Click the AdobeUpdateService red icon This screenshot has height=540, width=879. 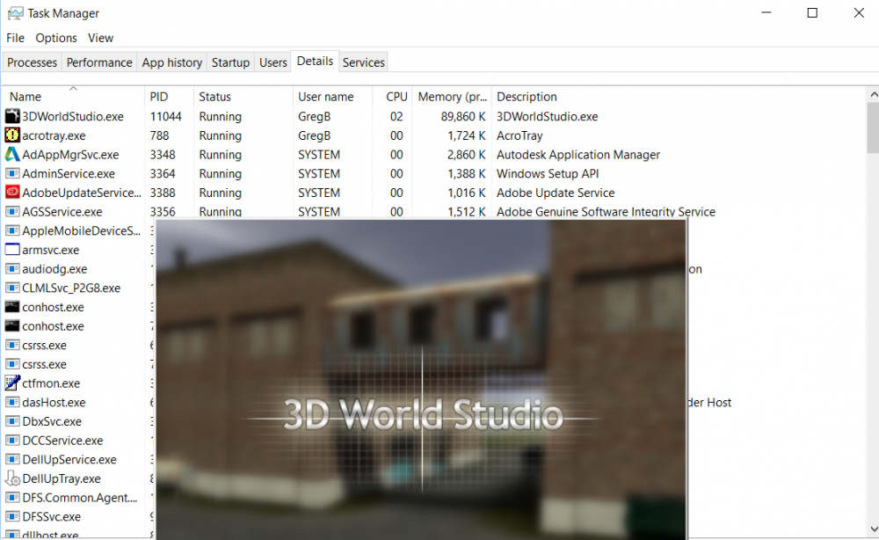[12, 193]
